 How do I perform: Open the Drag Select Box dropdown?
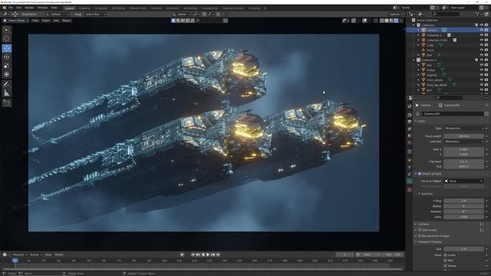coord(96,15)
